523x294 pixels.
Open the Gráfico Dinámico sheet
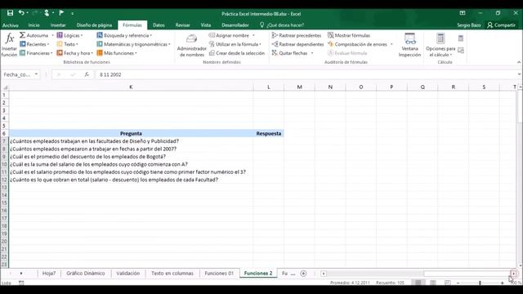[85, 274]
